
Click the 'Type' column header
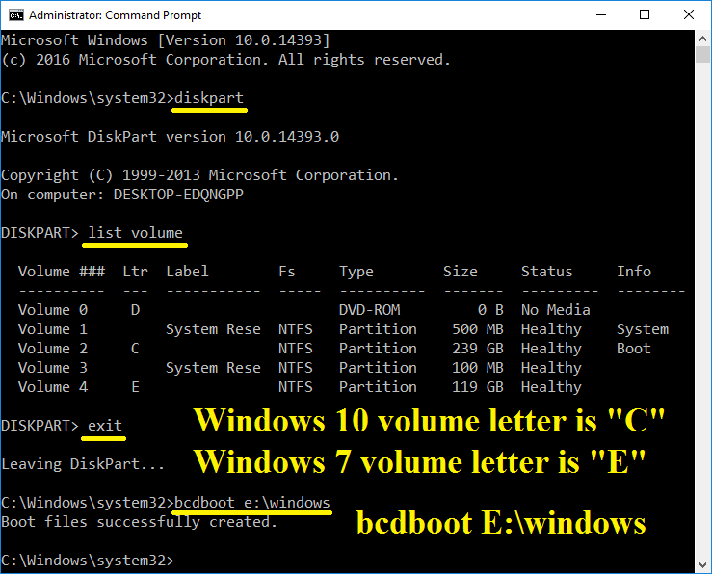[x=356, y=272]
